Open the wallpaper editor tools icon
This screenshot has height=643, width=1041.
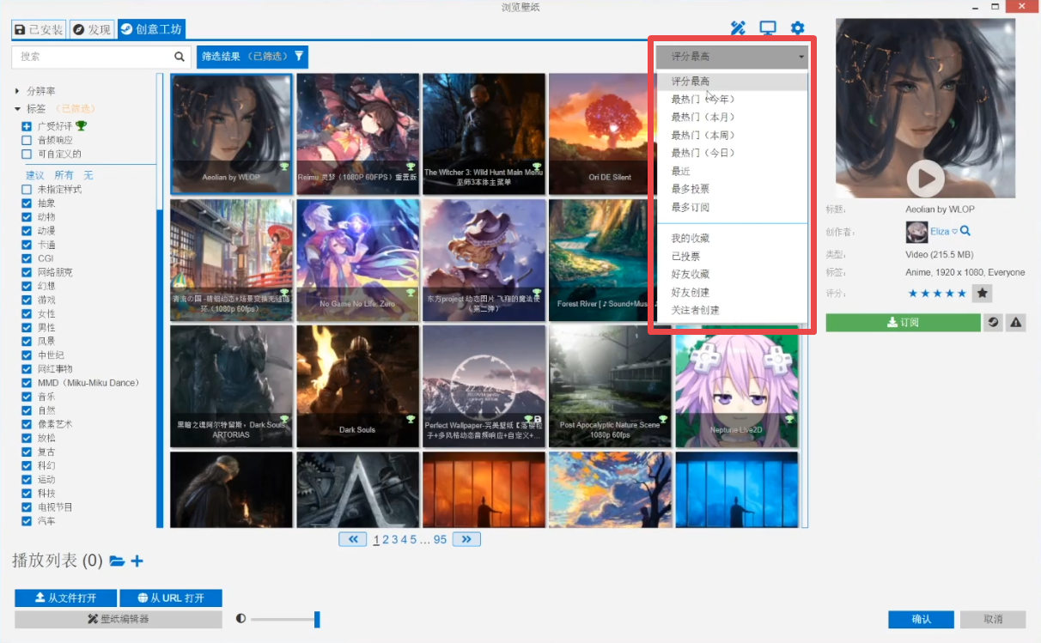(x=738, y=28)
